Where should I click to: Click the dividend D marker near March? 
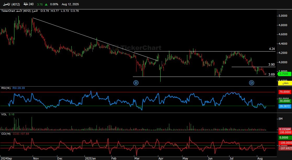click(x=136, y=83)
